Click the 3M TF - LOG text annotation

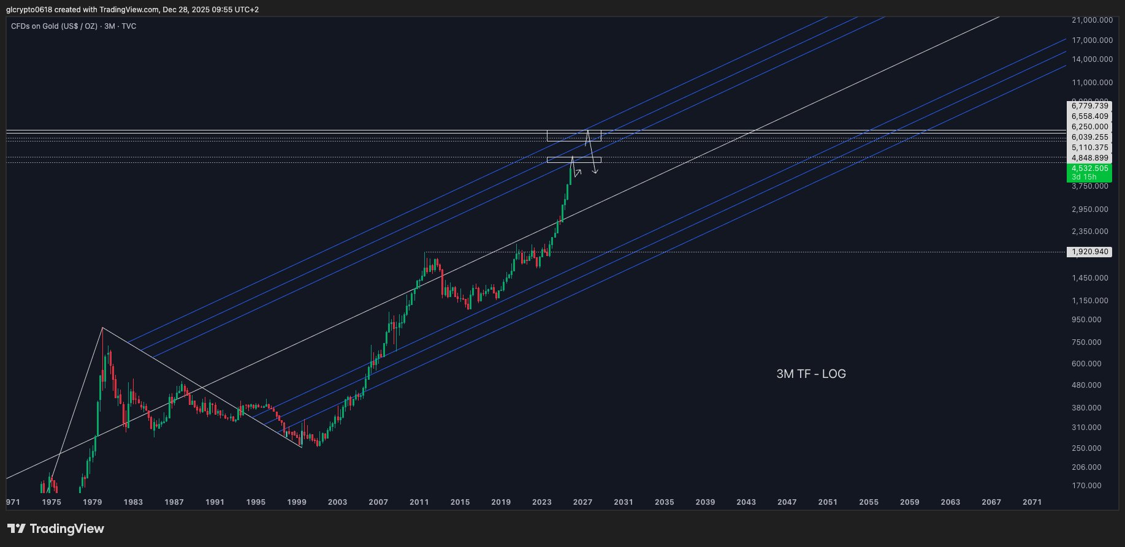click(x=811, y=374)
